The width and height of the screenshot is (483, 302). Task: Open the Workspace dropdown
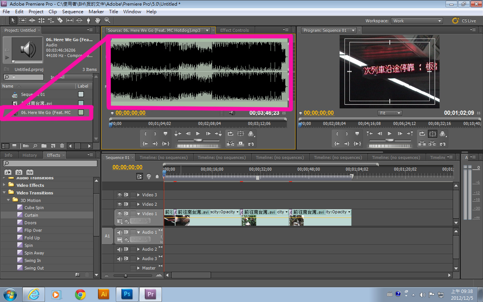point(417,21)
